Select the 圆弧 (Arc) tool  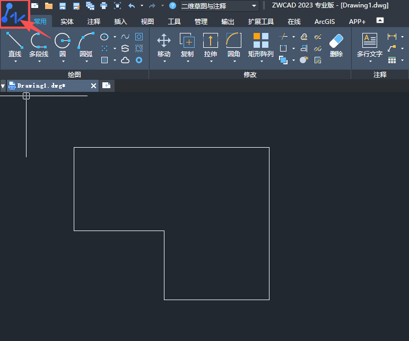pos(86,45)
